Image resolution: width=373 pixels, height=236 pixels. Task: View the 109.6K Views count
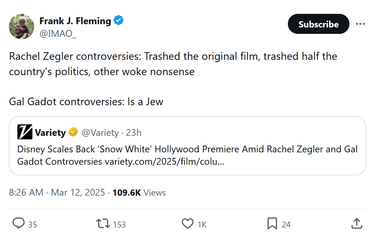coord(139,193)
